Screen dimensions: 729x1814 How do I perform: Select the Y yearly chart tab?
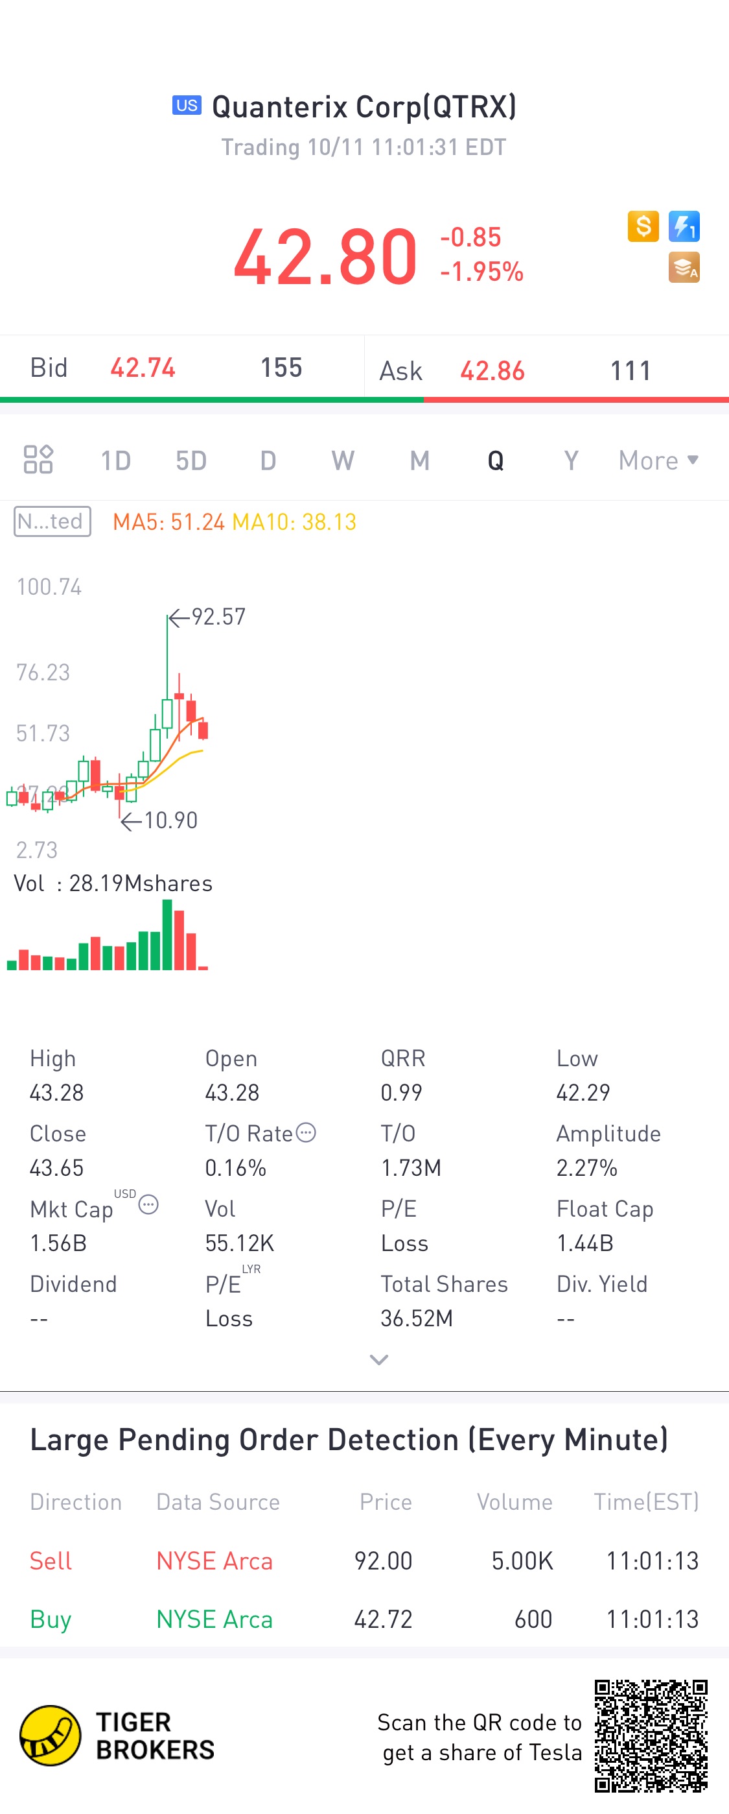(571, 460)
